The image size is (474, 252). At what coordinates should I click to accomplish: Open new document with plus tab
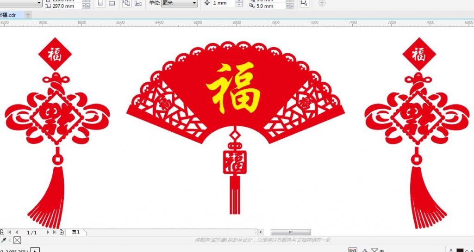(x=28, y=14)
